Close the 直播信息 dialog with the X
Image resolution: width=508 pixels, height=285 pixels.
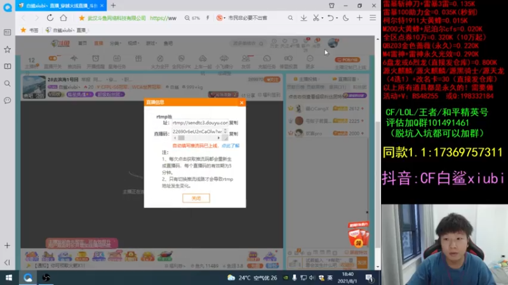(x=241, y=103)
